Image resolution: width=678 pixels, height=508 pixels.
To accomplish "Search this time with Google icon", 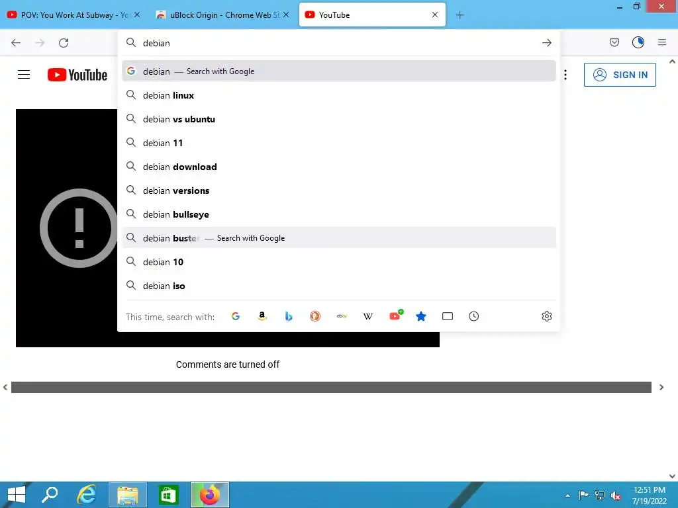I will 236,316.
